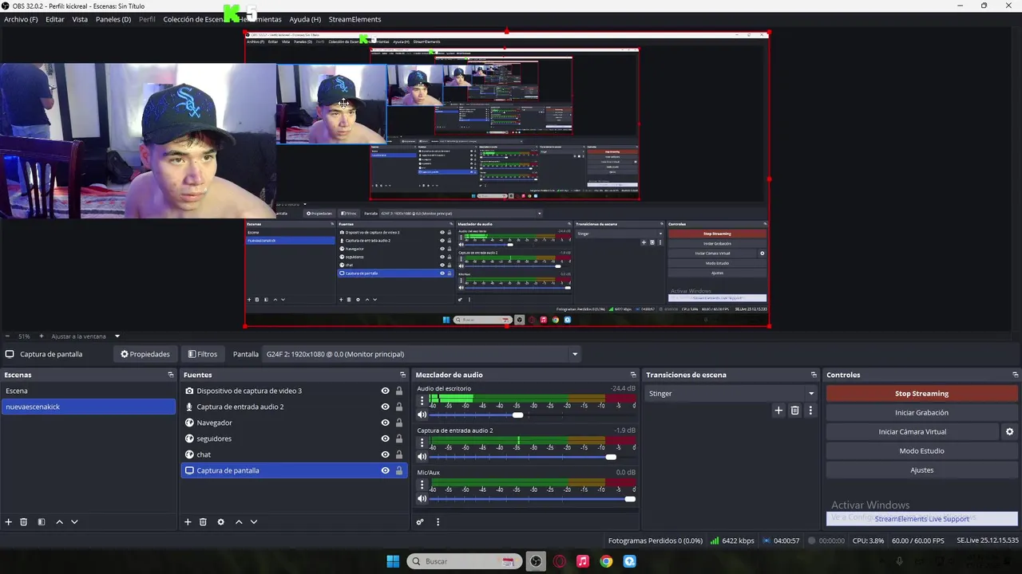Hide the Captura de pantalla source
Screen dimensions: 1022x574
click(x=385, y=470)
